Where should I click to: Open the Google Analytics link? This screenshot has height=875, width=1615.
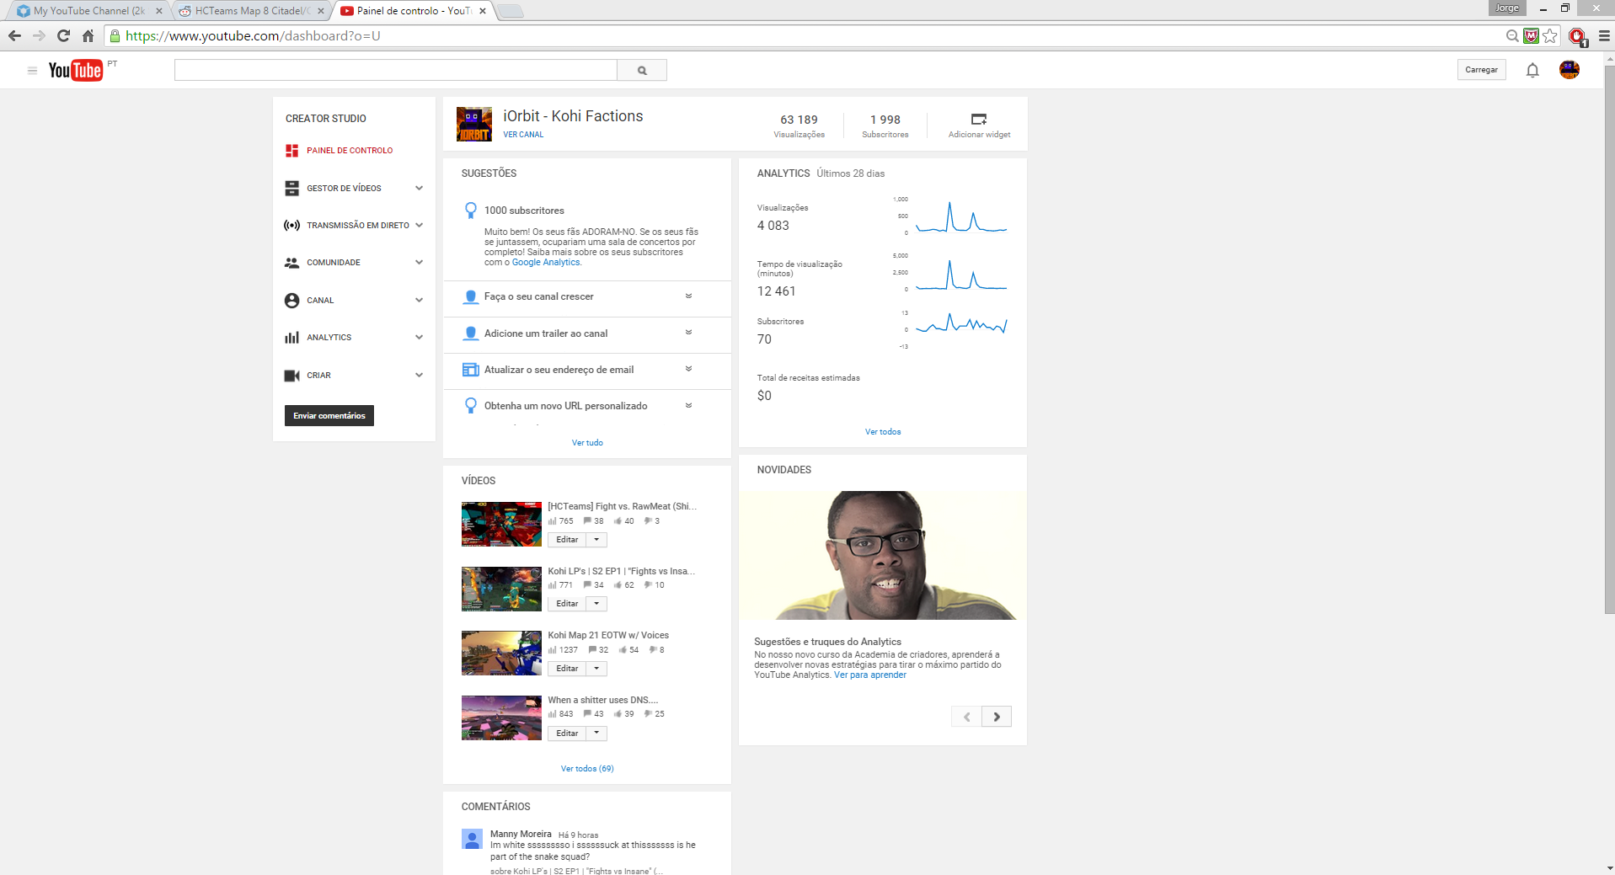click(x=546, y=263)
